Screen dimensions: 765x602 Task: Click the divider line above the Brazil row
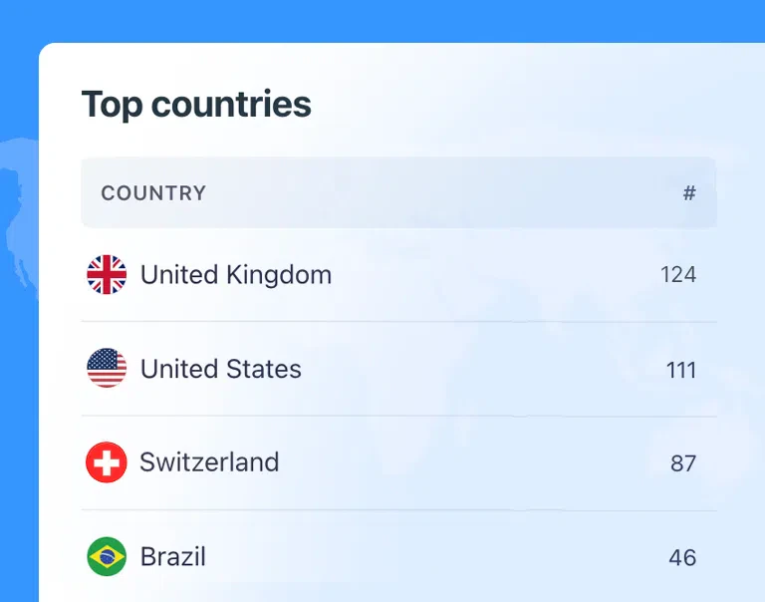point(398,510)
